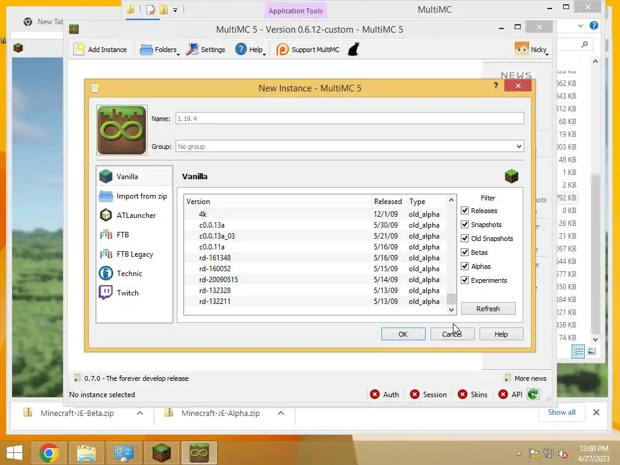Image resolution: width=620 pixels, height=465 pixels.
Task: Click the API status indicator
Action: tap(510, 394)
